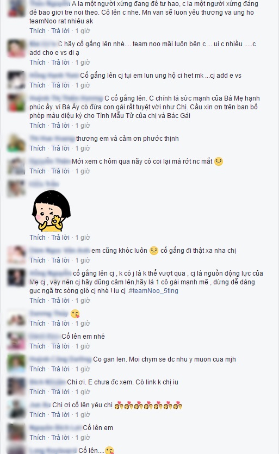
Task: Like the comment 'Cố lên em'
Action: pos(38,438)
